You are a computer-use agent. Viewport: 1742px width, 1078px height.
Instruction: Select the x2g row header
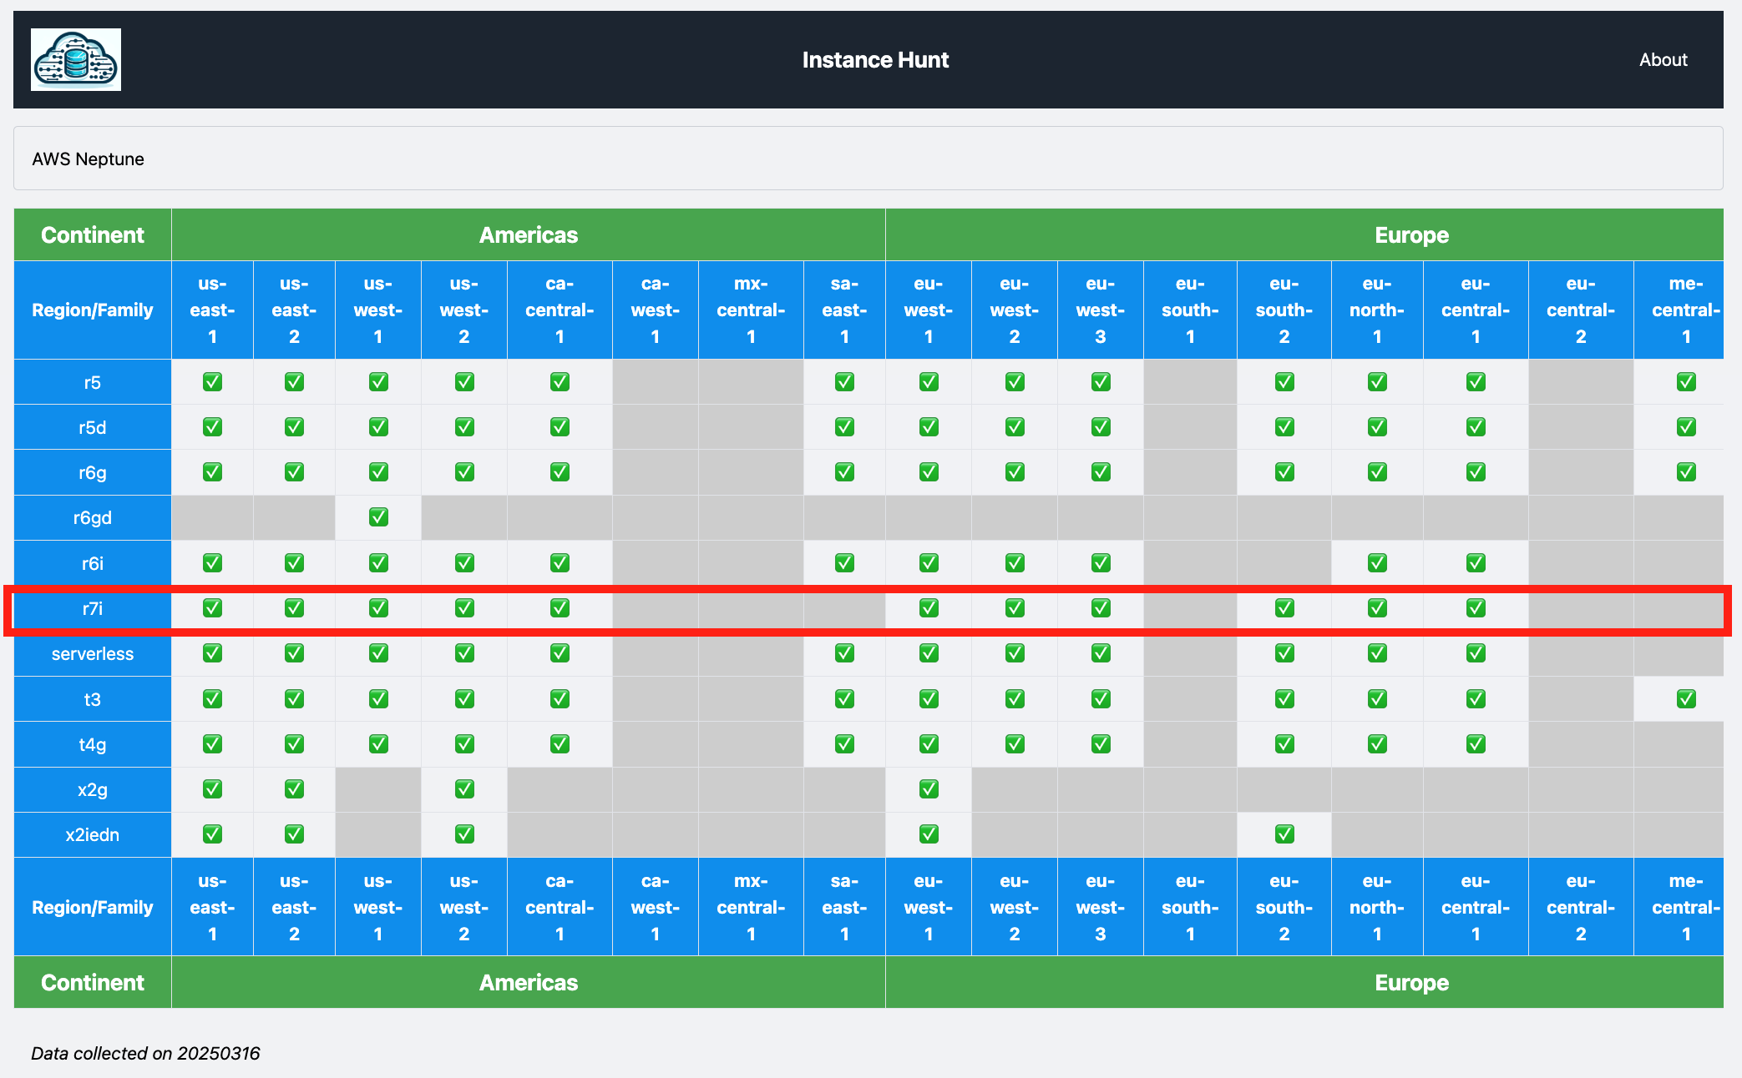pyautogui.click(x=93, y=789)
